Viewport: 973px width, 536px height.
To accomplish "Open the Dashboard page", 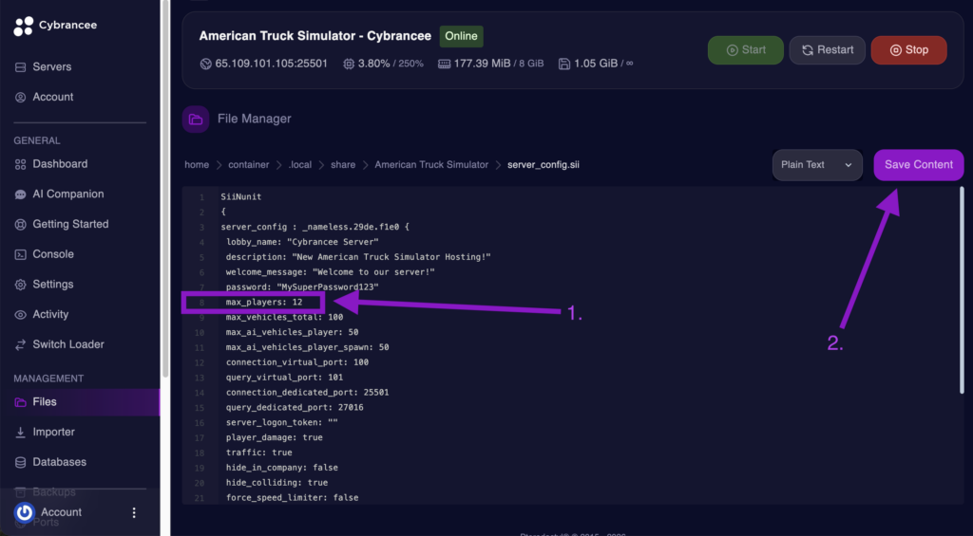I will click(x=60, y=164).
